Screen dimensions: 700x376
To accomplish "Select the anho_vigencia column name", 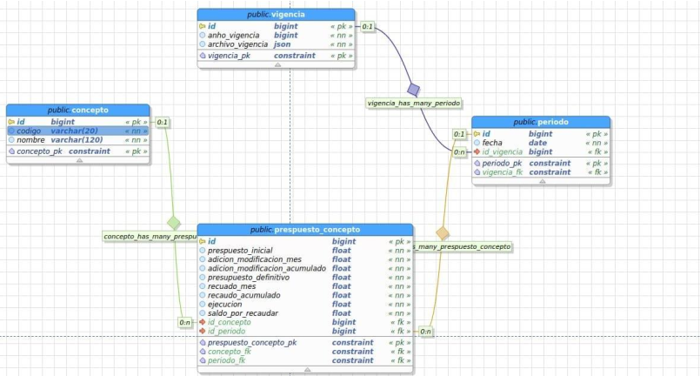I will pos(234,36).
